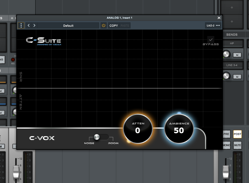Go to the previous preset
Viewport: 249px width, 183px height.
(29, 25)
